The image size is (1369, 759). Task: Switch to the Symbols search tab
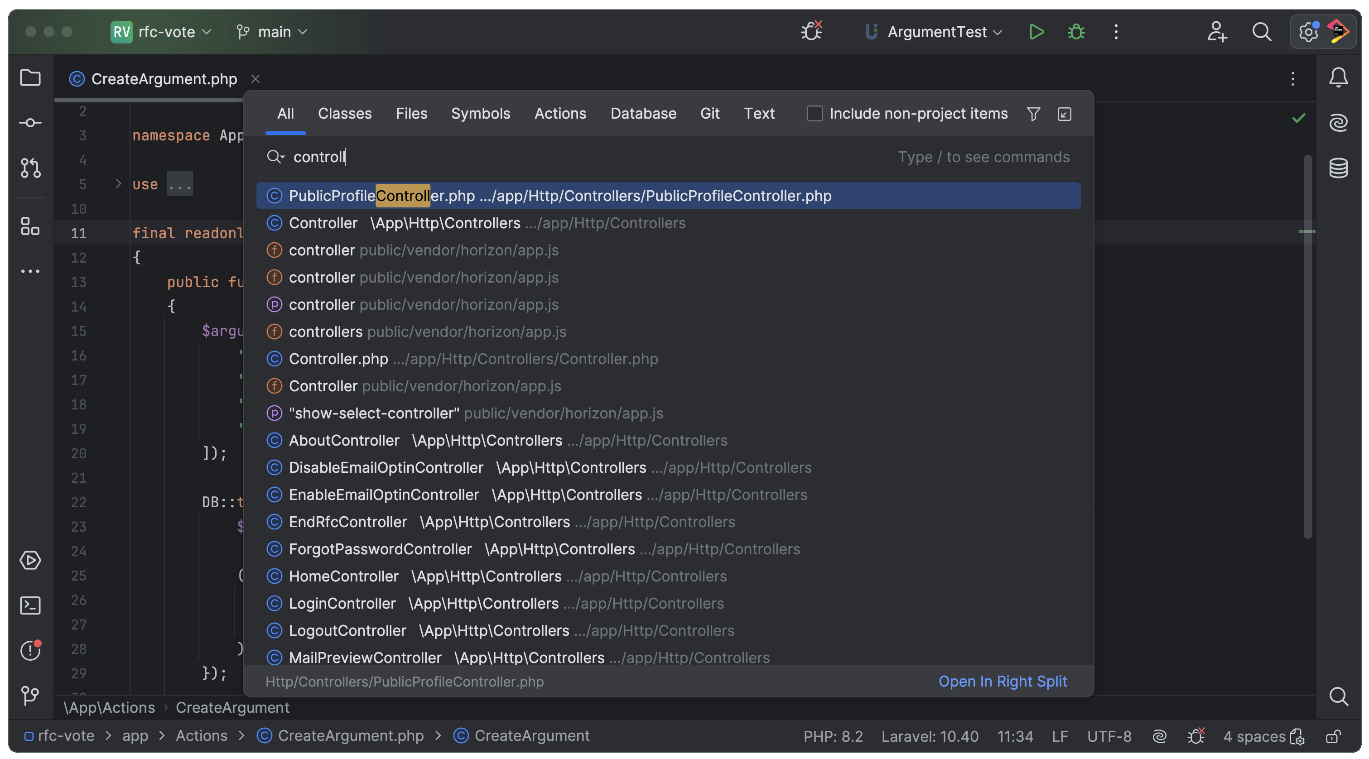480,114
